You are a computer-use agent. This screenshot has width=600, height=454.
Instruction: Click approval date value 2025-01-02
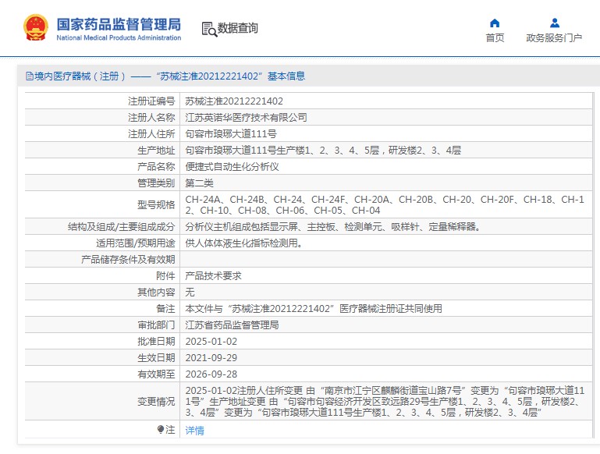point(211,342)
